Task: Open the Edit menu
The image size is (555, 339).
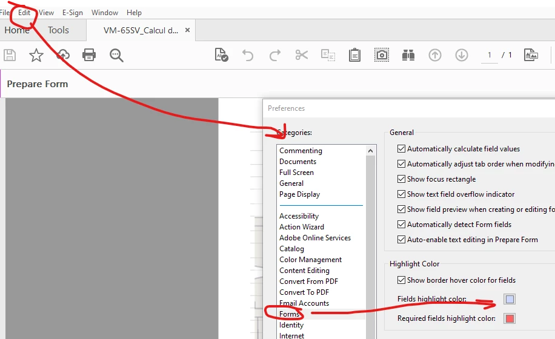Action: tap(24, 13)
